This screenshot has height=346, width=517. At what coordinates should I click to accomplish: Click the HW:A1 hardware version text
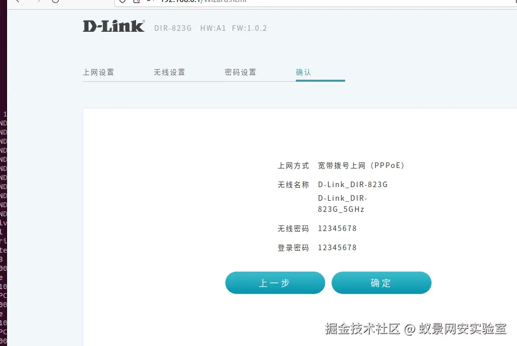(213, 28)
